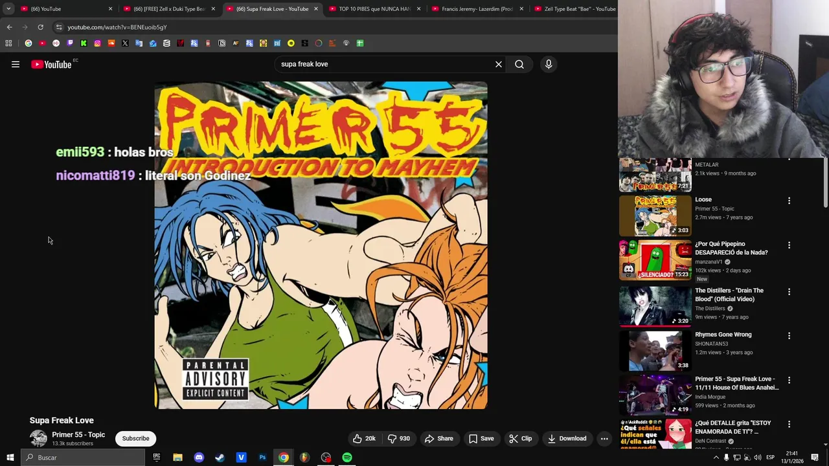Open the Windows Start menu
829x466 pixels.
pos(10,458)
